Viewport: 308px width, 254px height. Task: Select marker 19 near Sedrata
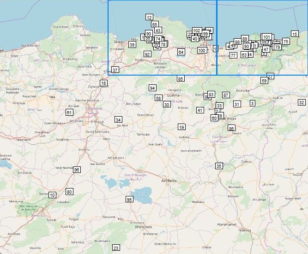click(x=181, y=127)
